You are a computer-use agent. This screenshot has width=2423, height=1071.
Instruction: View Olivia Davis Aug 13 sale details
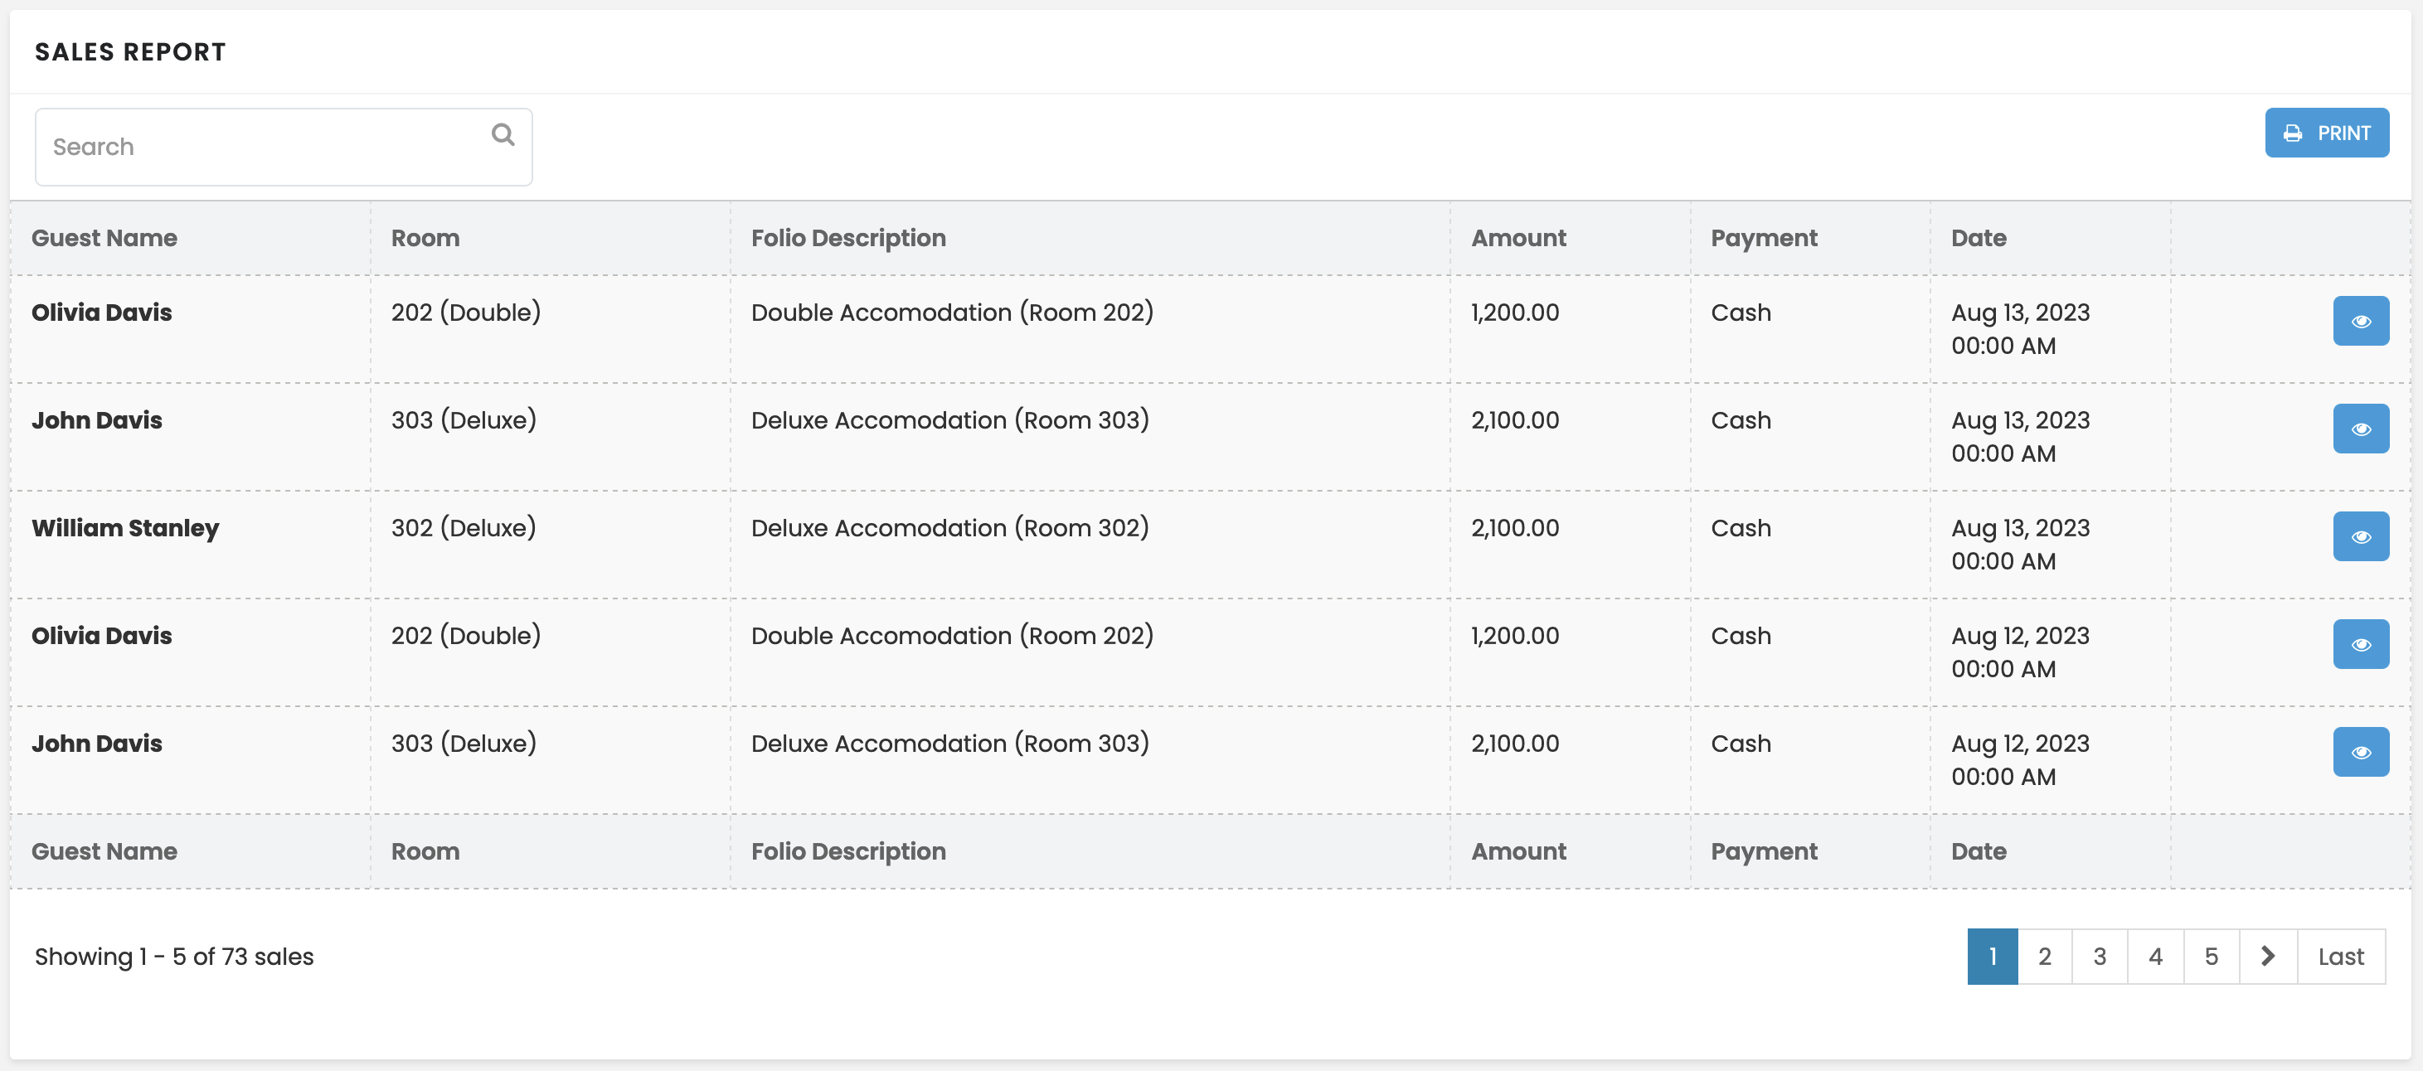point(2361,321)
